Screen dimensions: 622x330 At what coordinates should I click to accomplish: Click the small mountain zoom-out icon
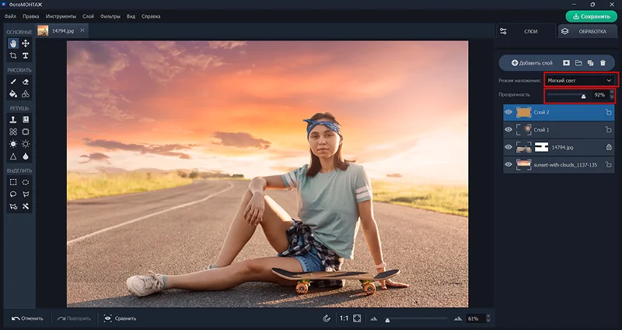(374, 319)
